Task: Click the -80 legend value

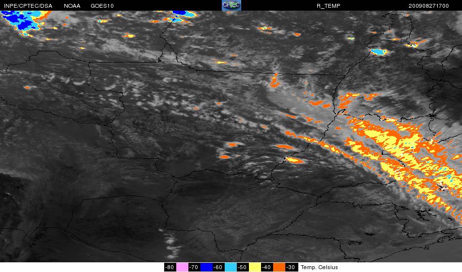Action: 169,267
